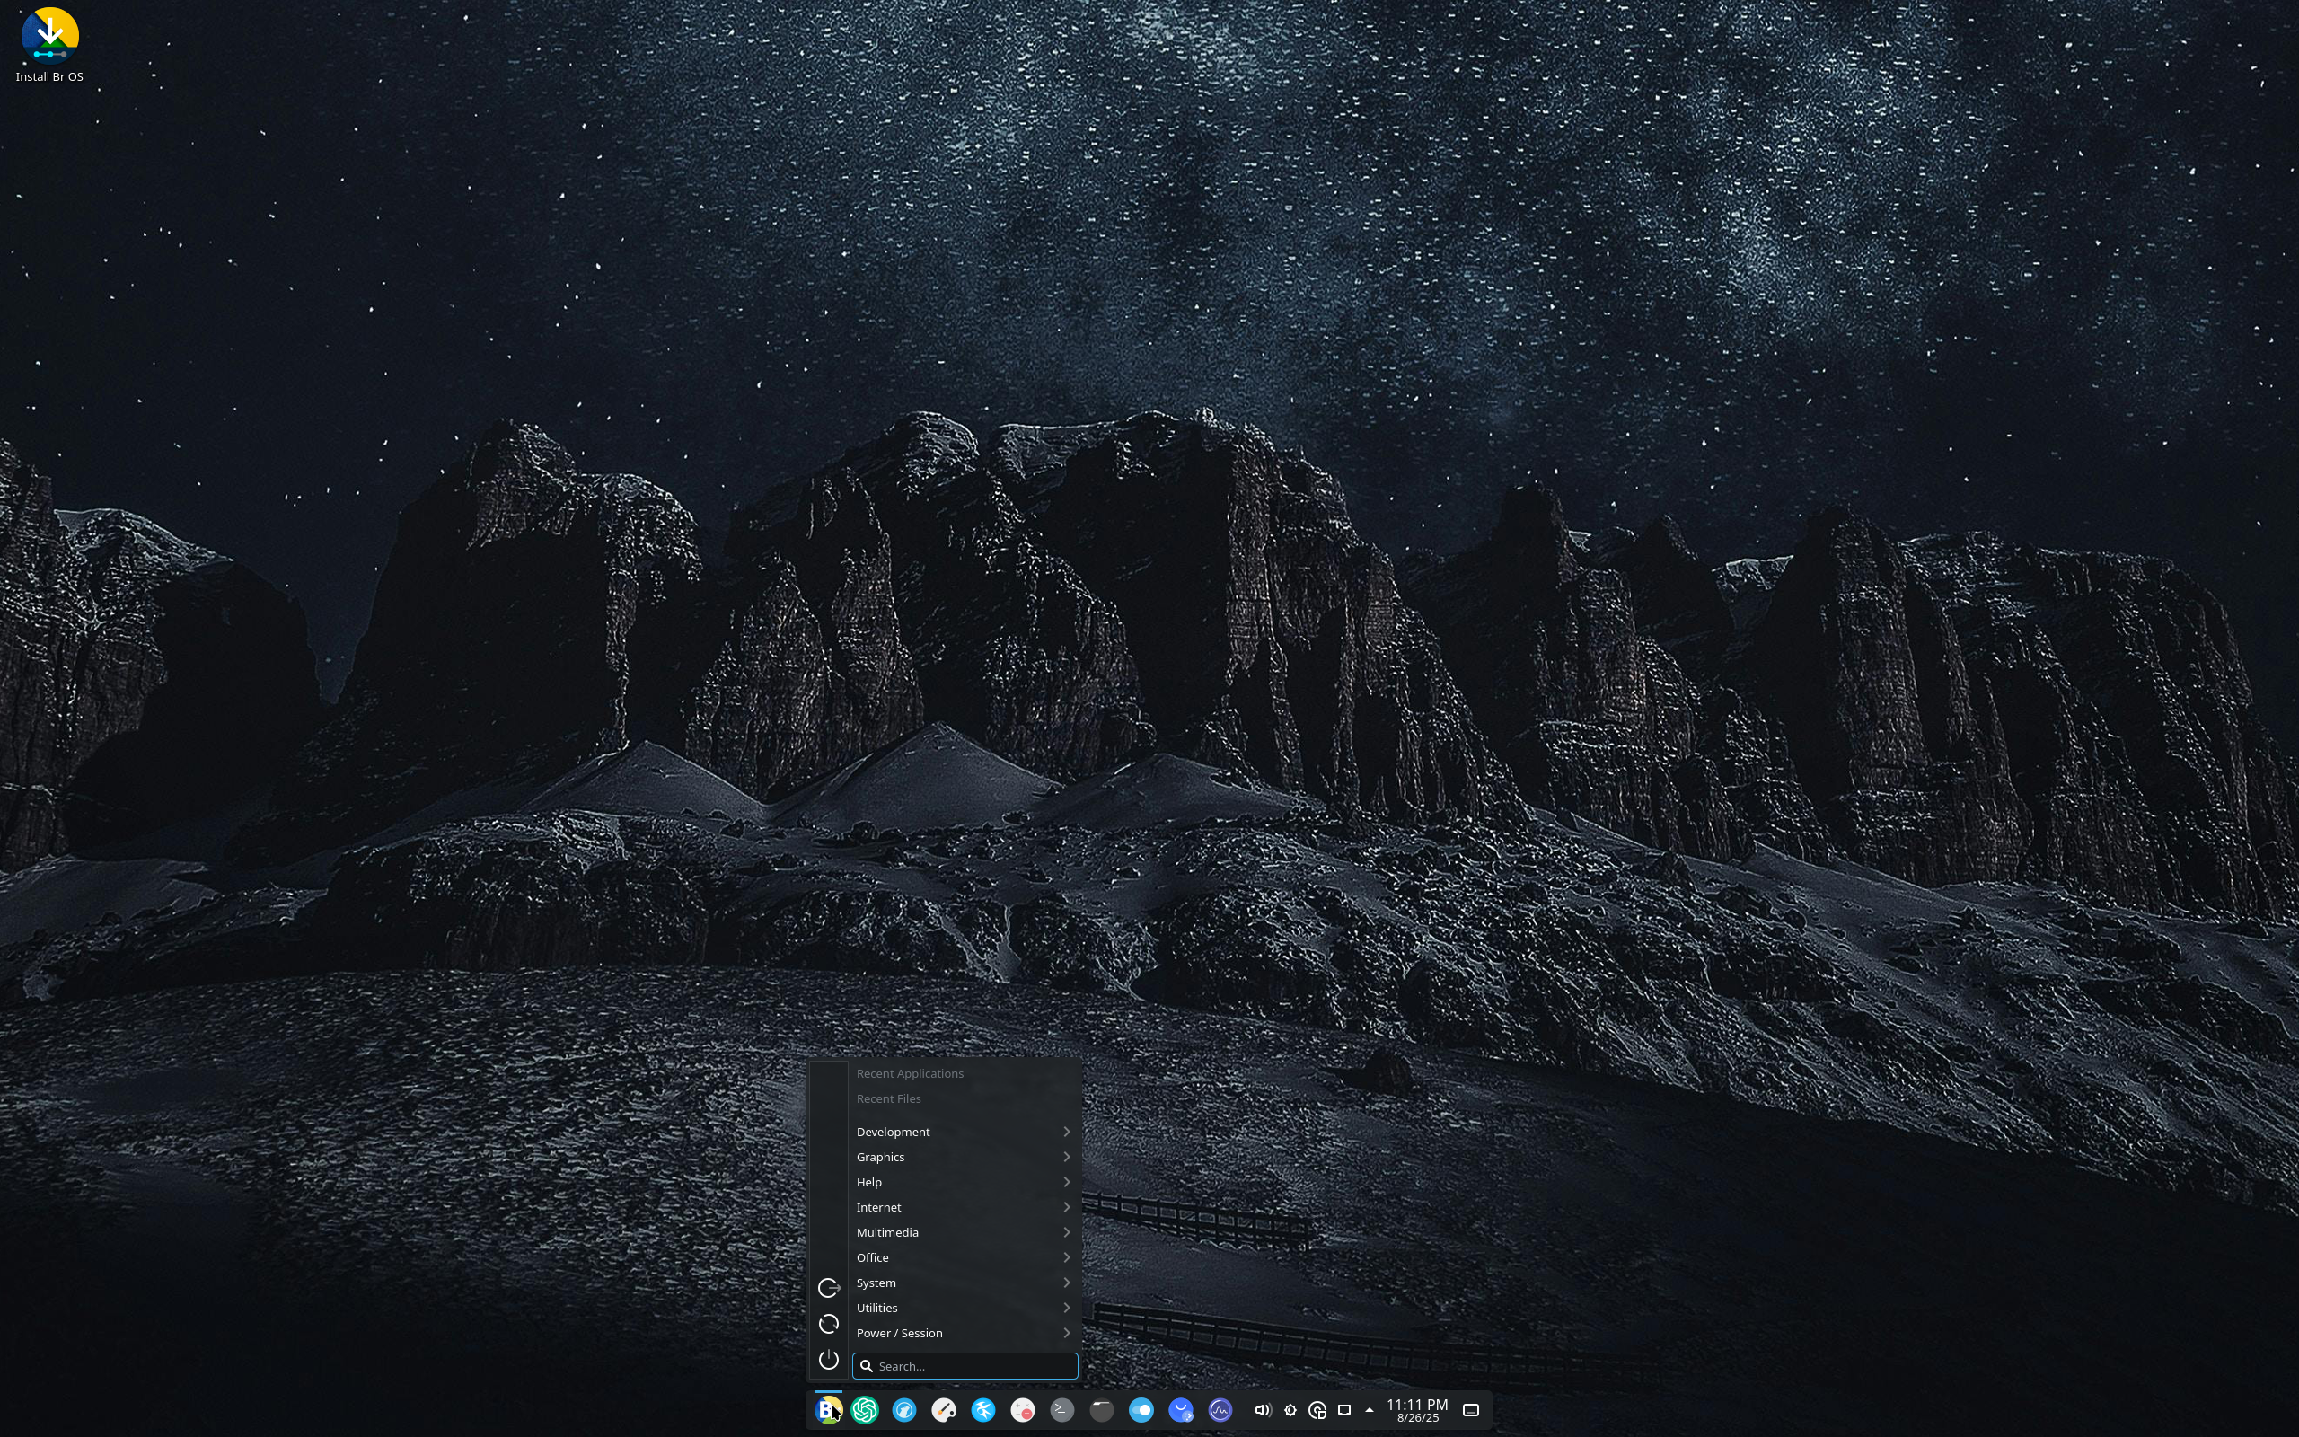2299x1437 pixels.
Task: Expand the Power / Session submenu
Action: (x=1067, y=1333)
